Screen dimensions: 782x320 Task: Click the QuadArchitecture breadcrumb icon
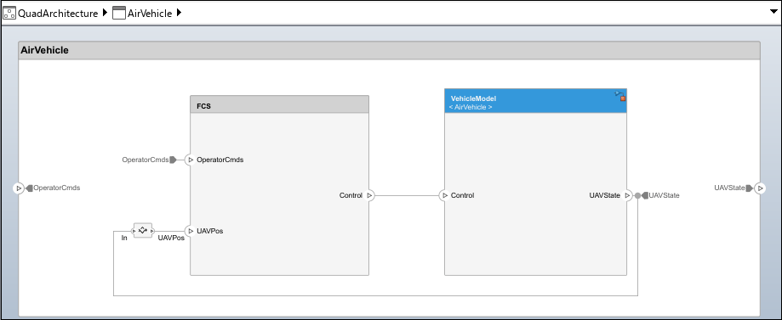pyautogui.click(x=9, y=13)
